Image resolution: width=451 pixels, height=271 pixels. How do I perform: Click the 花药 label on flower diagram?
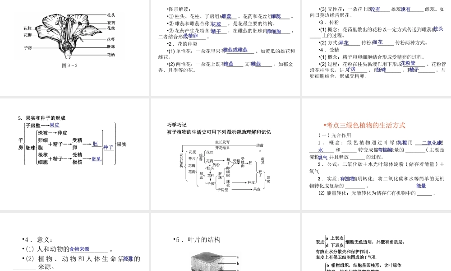click(x=111, y=23)
